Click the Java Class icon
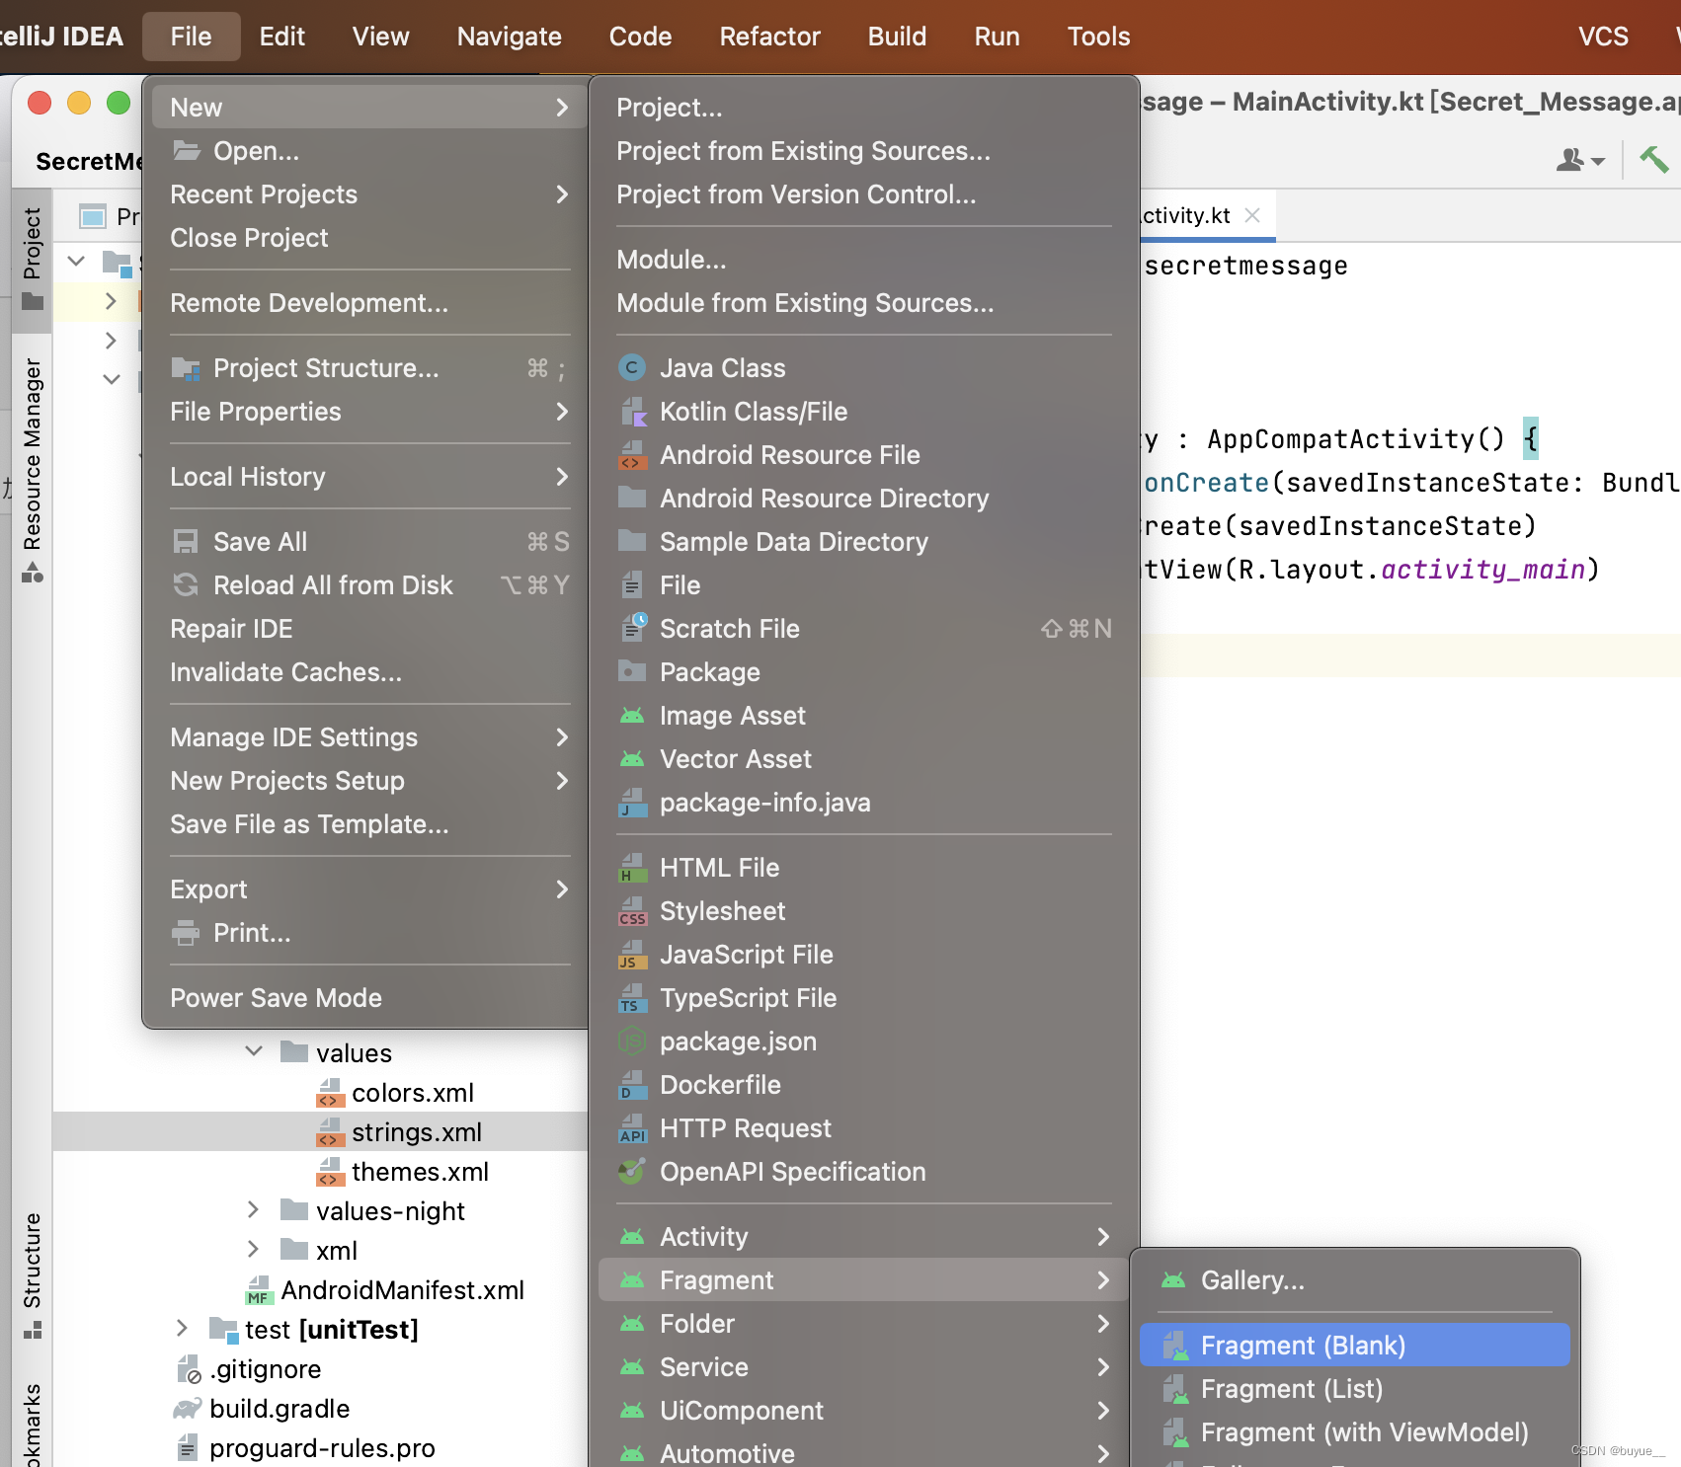Screen dimensions: 1681x1467 tap(632, 368)
